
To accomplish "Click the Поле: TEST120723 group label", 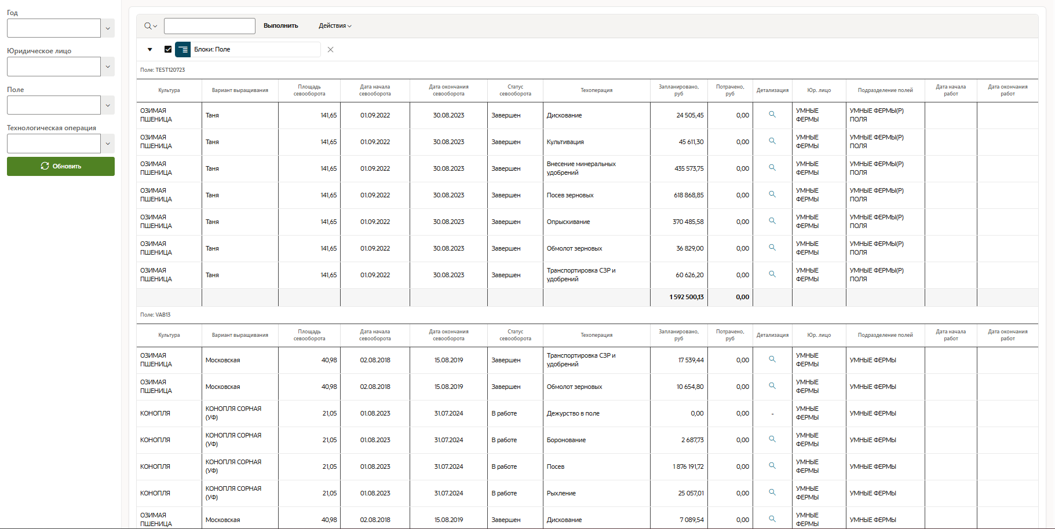I will 163,70.
